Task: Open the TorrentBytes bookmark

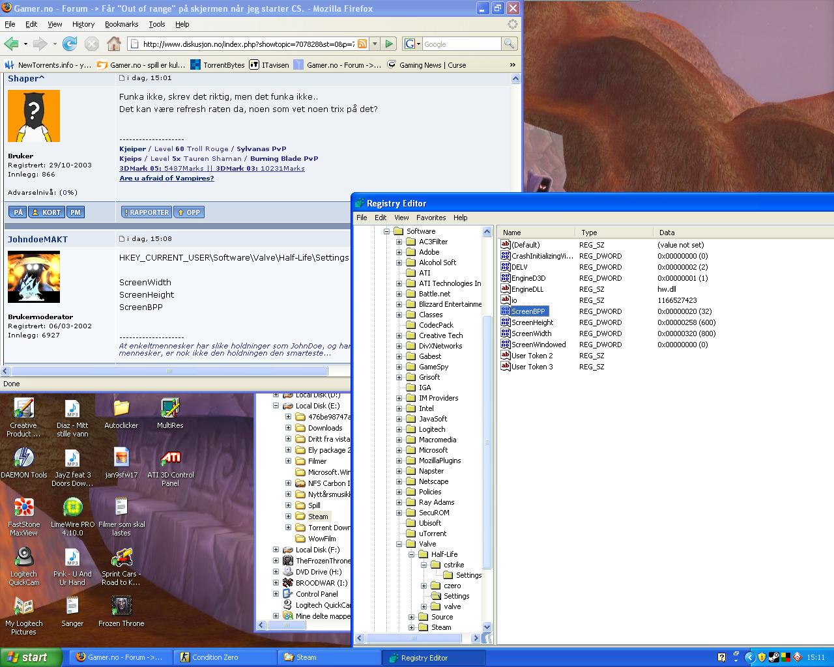Action: point(218,64)
